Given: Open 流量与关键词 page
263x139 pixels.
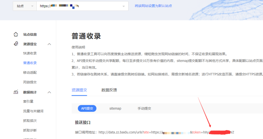Looking at the screenshot, I should tap(33, 111).
